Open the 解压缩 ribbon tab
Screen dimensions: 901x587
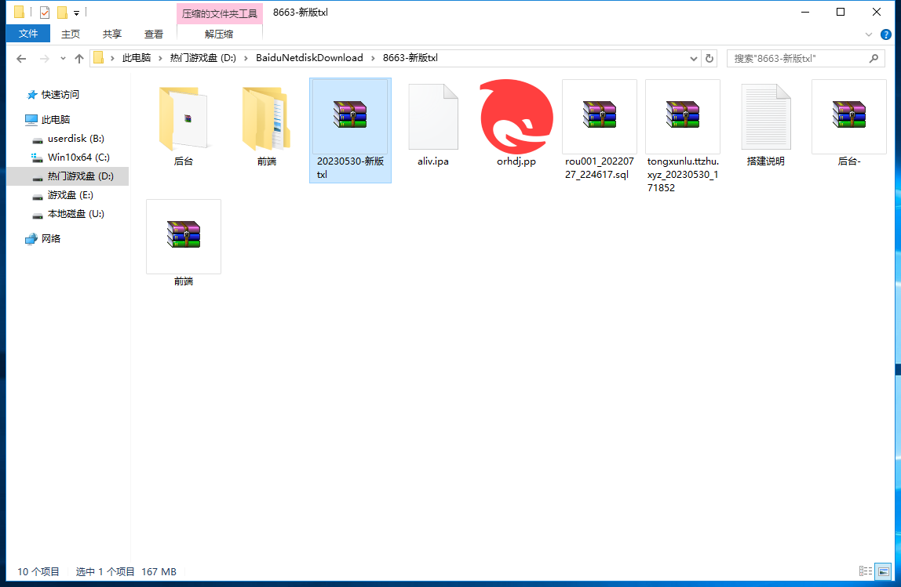click(x=219, y=34)
